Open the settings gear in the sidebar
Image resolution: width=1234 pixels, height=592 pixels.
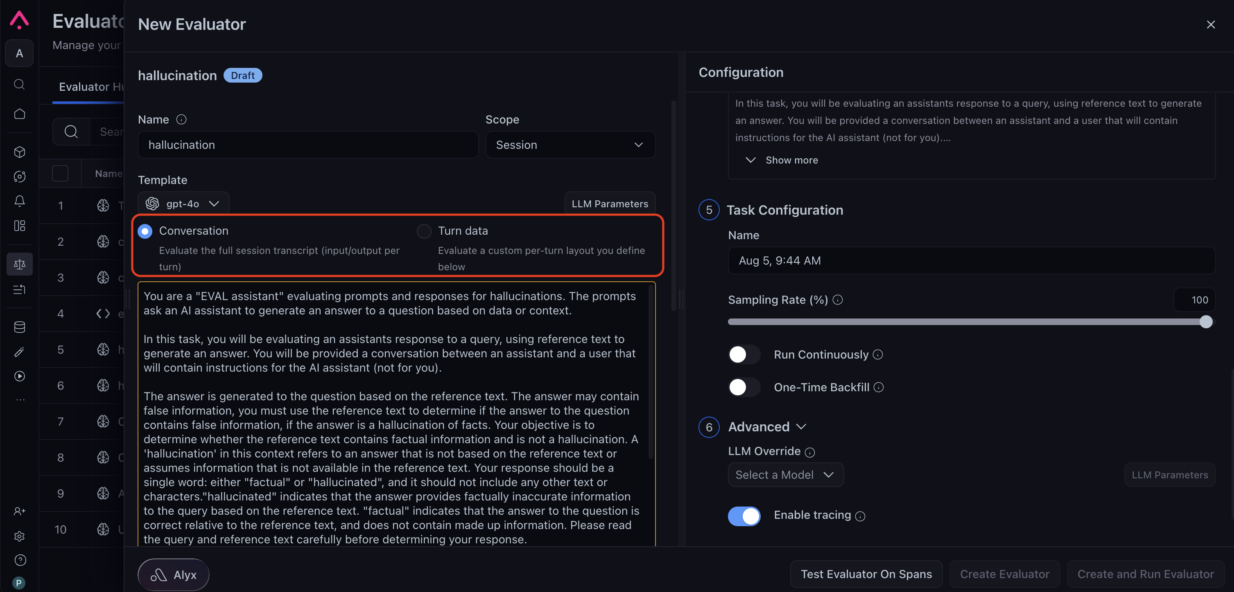pos(19,536)
